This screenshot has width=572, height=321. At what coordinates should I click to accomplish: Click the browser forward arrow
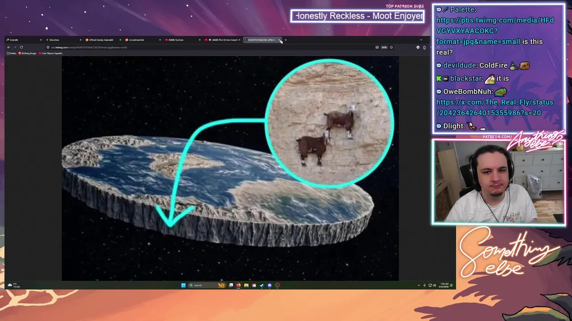(15, 47)
